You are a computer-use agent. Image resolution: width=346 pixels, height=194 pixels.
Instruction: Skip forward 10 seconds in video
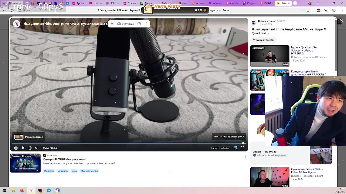click(30, 148)
